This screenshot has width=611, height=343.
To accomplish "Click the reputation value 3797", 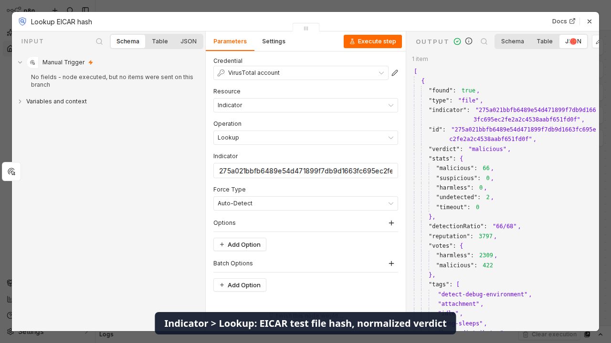I will pyautogui.click(x=485, y=236).
